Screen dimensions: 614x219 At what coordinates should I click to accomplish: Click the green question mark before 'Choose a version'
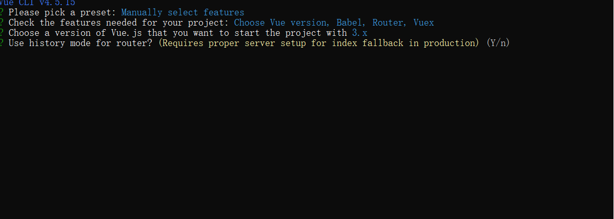2,33
